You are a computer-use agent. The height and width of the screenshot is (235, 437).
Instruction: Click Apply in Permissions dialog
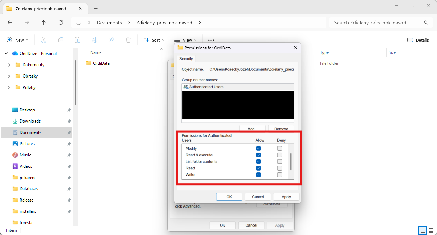[x=286, y=197]
